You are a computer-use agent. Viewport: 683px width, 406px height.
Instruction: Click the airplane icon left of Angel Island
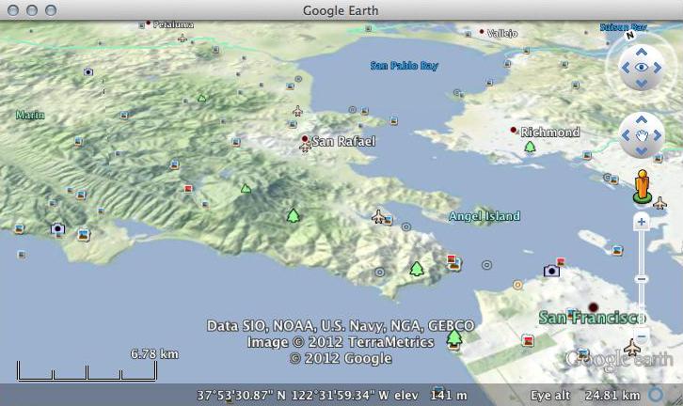tap(378, 216)
